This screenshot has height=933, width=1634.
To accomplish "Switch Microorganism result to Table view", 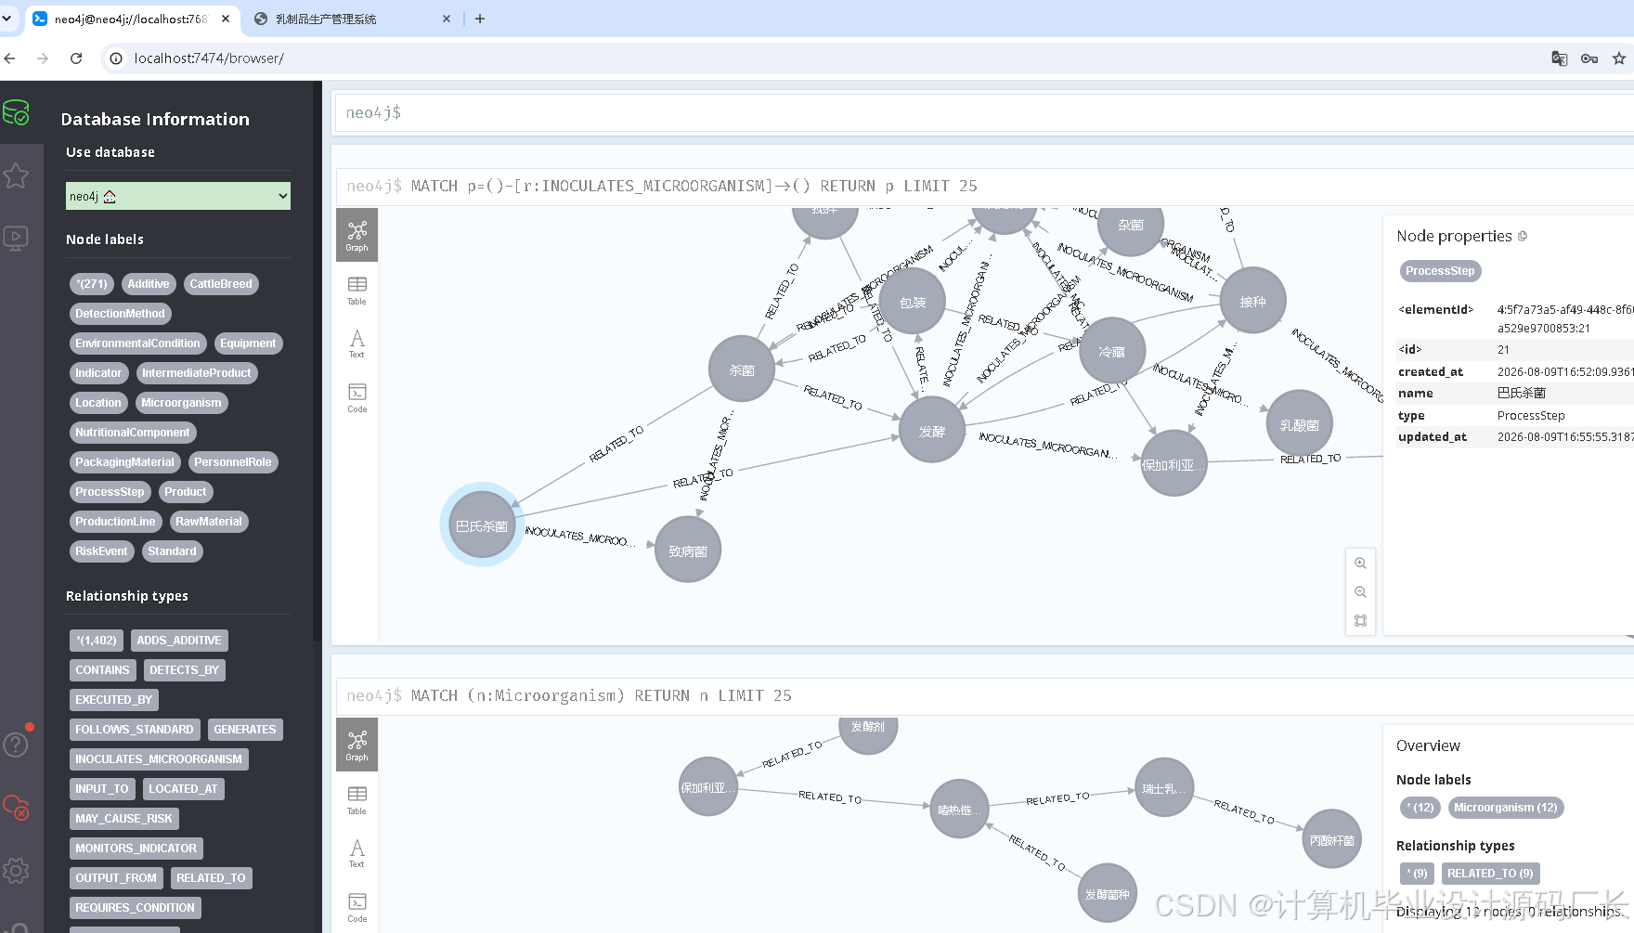I will (357, 799).
